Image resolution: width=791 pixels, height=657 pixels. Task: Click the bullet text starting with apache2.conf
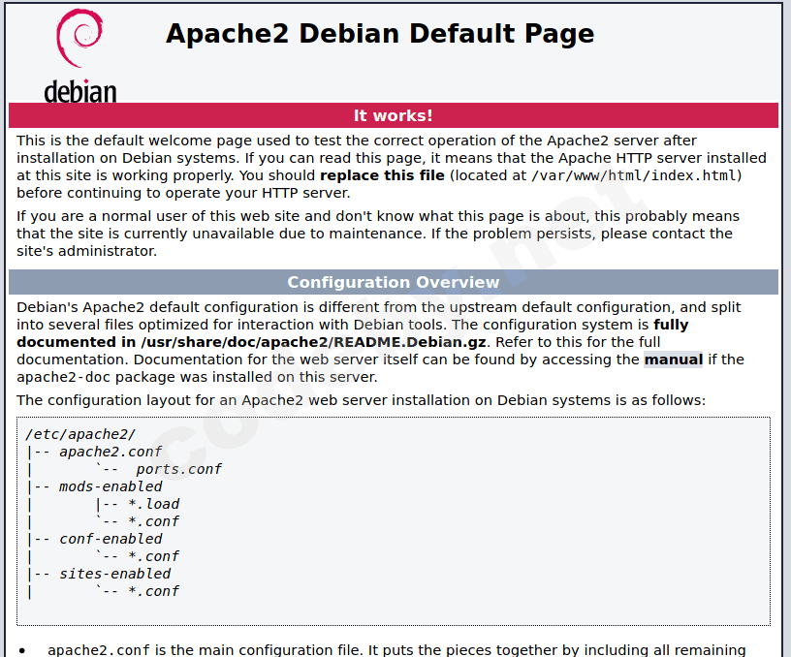point(396,650)
